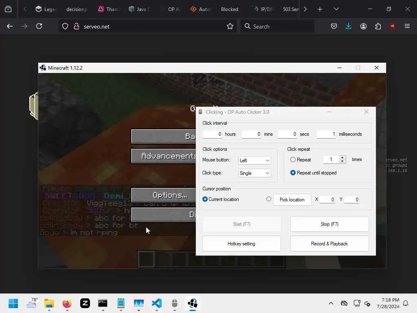
Task: Switch to IP/DN tab
Action: coord(263,9)
